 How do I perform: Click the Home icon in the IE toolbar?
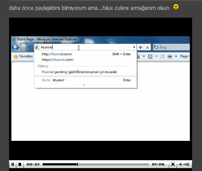[138, 56]
